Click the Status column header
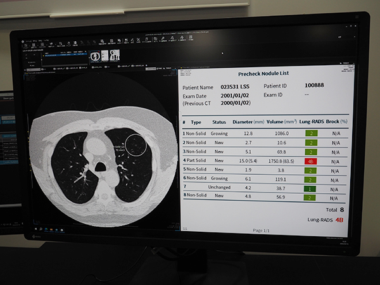 click(219, 120)
